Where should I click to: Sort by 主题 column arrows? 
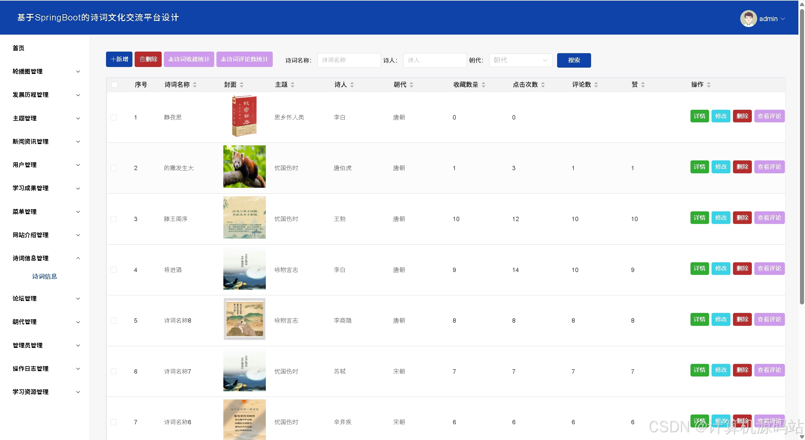point(293,85)
